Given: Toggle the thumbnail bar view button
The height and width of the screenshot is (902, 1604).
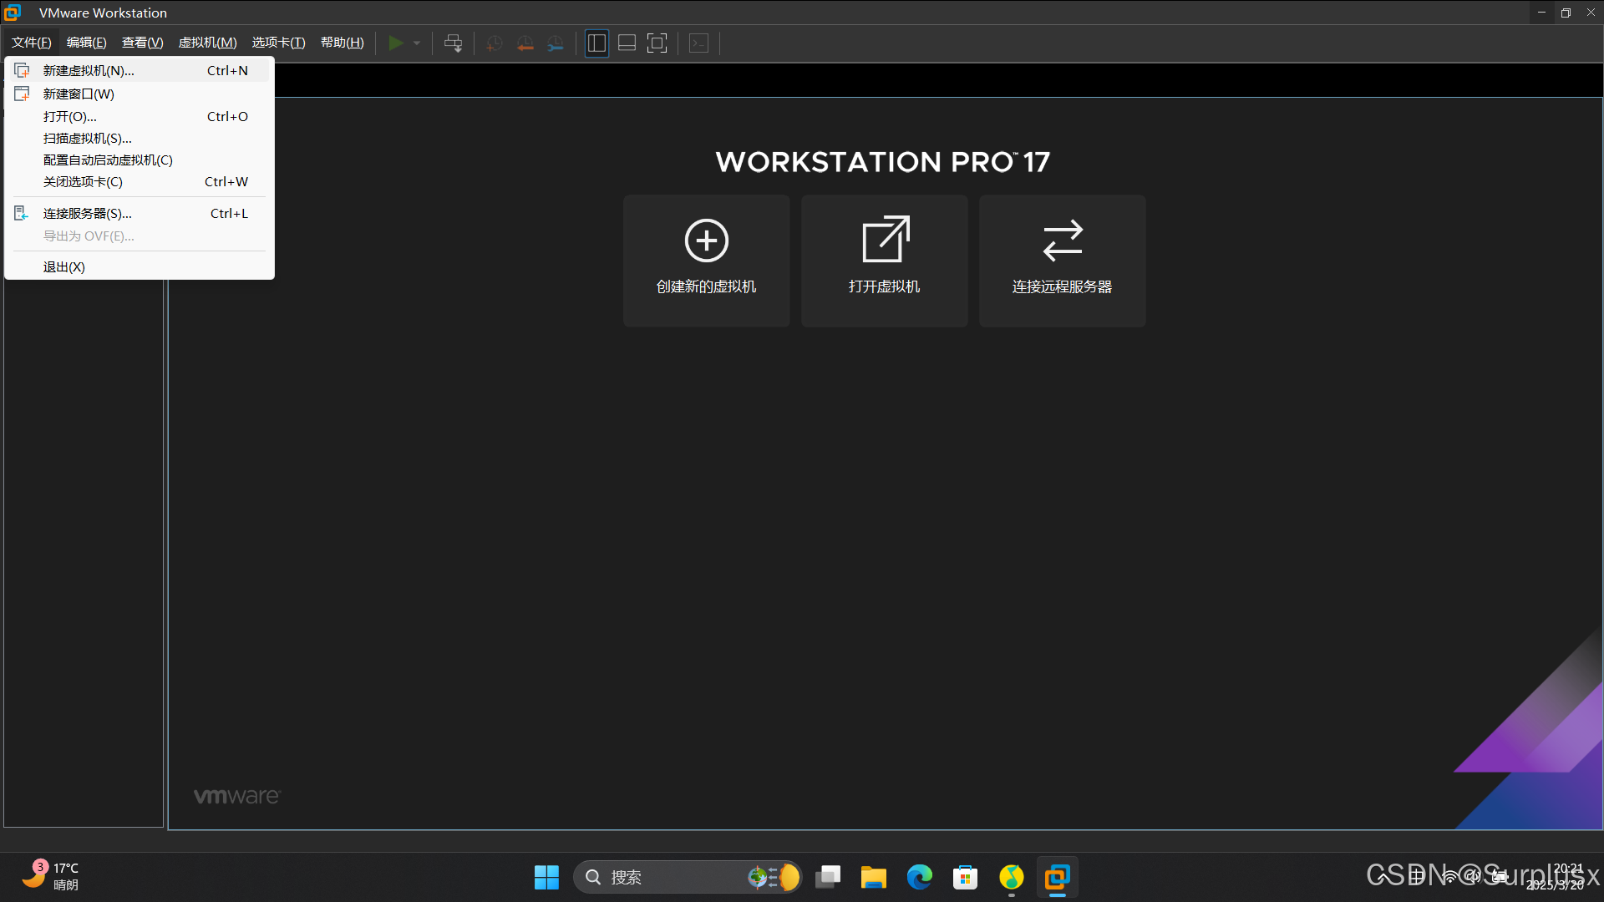Looking at the screenshot, I should tap(627, 43).
